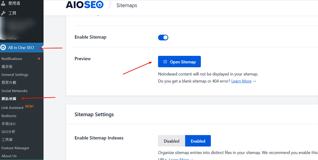Viewport: 318px width, 160px height.
Task: Open the Notifications submenu item
Action: 12,59
